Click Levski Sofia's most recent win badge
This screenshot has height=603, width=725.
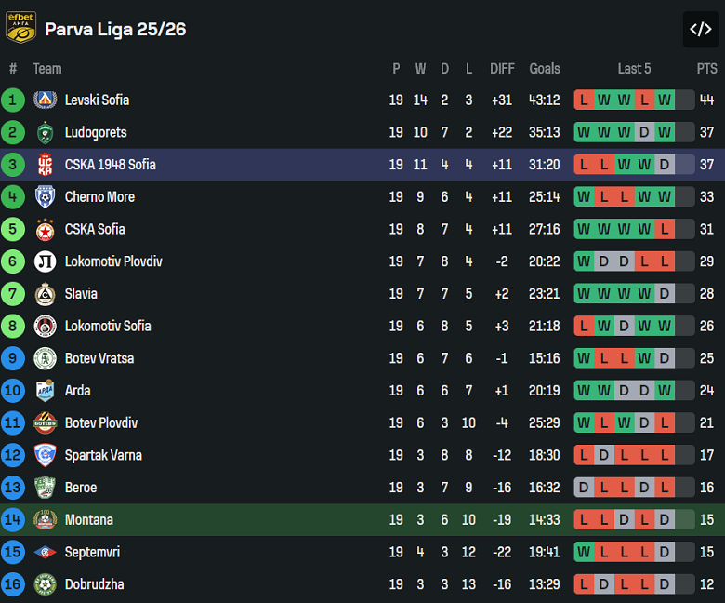point(664,100)
